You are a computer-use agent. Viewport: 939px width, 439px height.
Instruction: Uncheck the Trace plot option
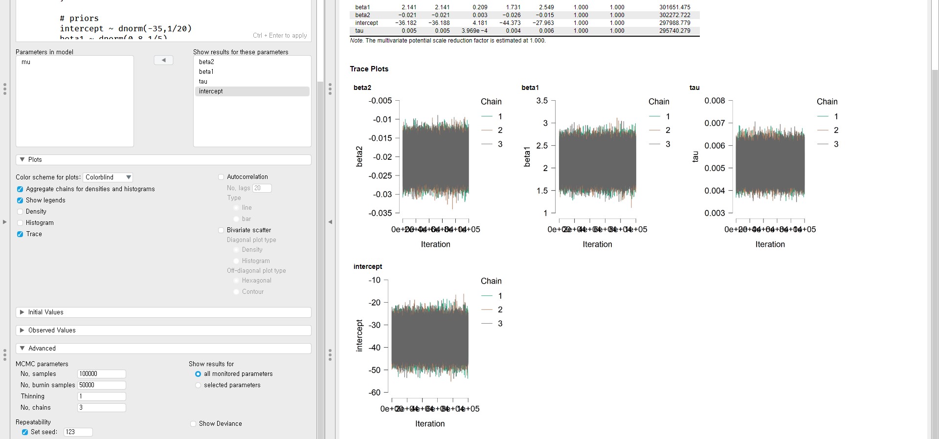[20, 234]
